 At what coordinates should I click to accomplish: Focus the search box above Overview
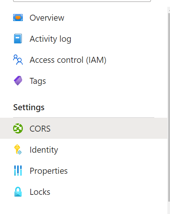82,1
